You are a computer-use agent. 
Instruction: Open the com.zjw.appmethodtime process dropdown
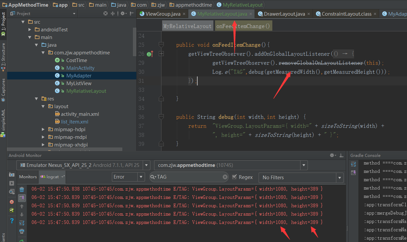(x=304, y=165)
